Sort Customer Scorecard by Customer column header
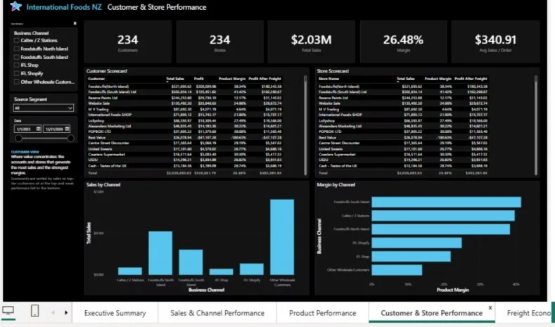The height and width of the screenshot is (327, 555). point(96,79)
